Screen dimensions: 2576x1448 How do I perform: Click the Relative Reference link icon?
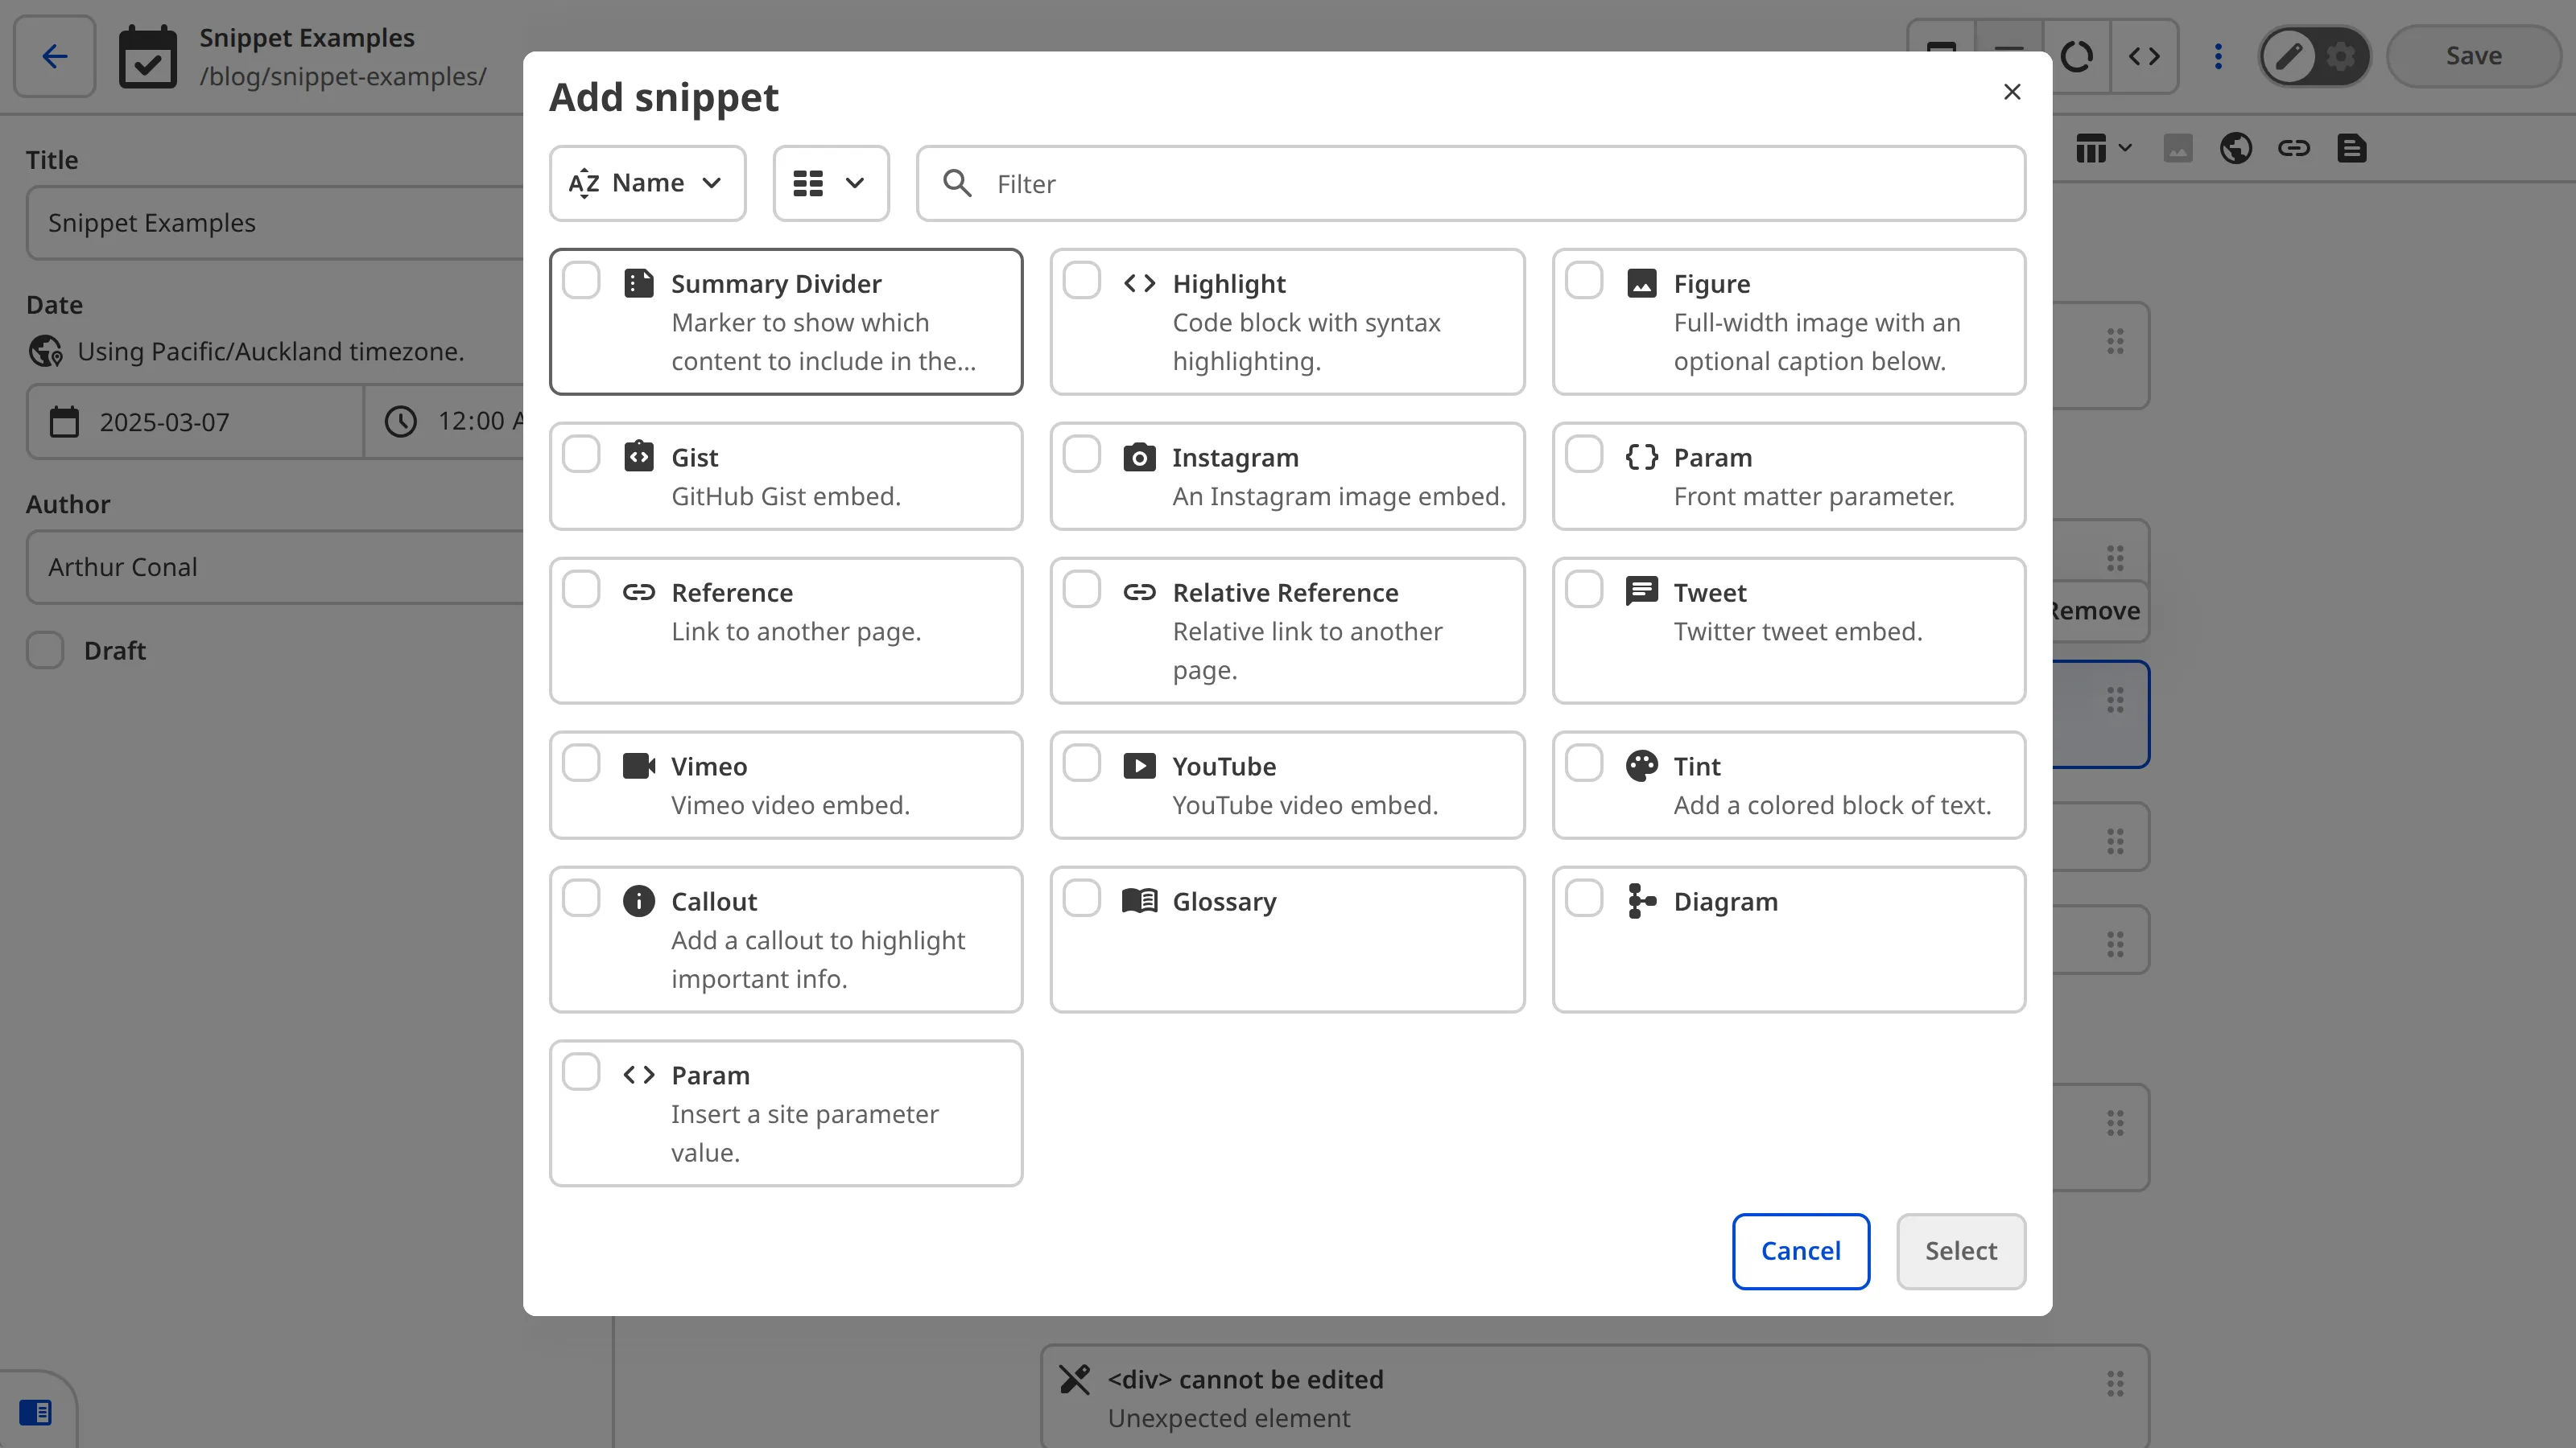[1139, 593]
